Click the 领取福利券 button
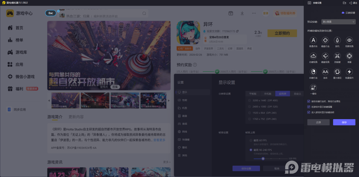359x177 pixels. coord(286,13)
